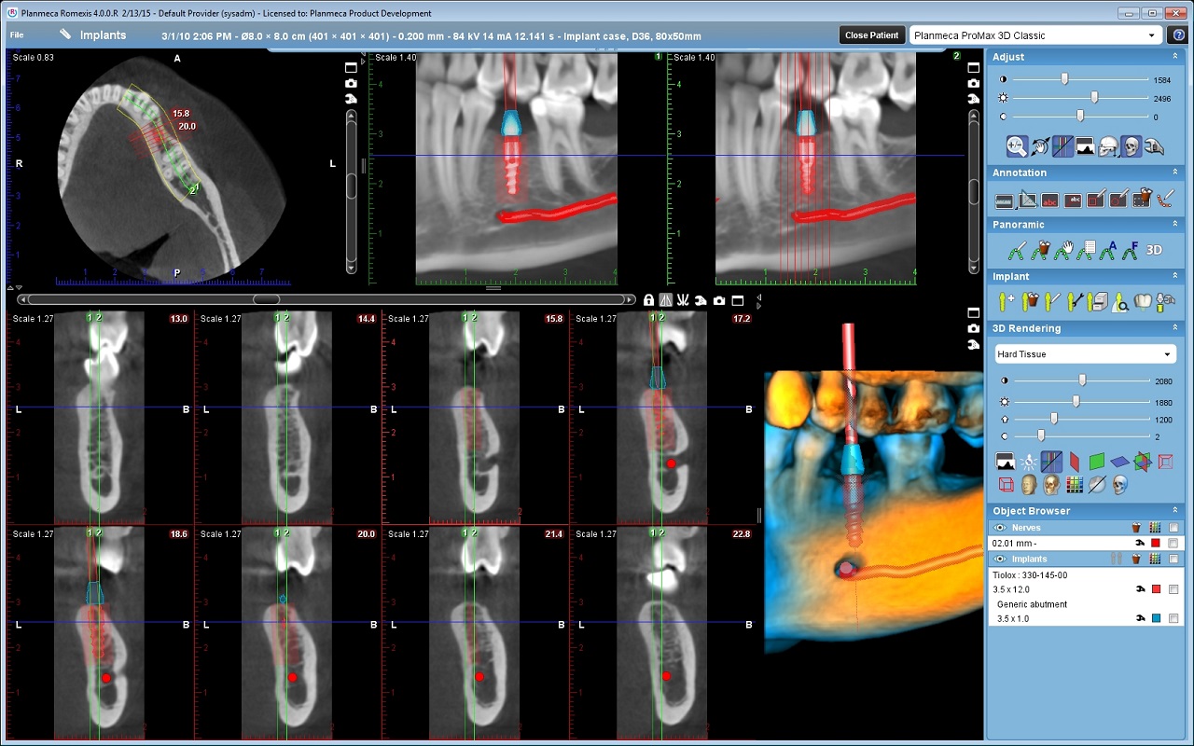Image resolution: width=1194 pixels, height=746 pixels.
Task: Choose the add new implant tool
Action: 1006,301
